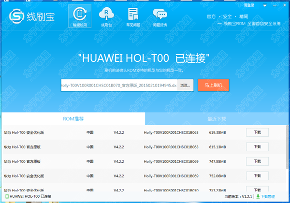Open the title bar dropdown menu arrow

[x=265, y=5]
